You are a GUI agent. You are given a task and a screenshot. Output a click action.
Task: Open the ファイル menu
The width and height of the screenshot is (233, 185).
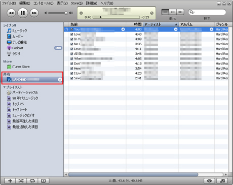point(9,3)
